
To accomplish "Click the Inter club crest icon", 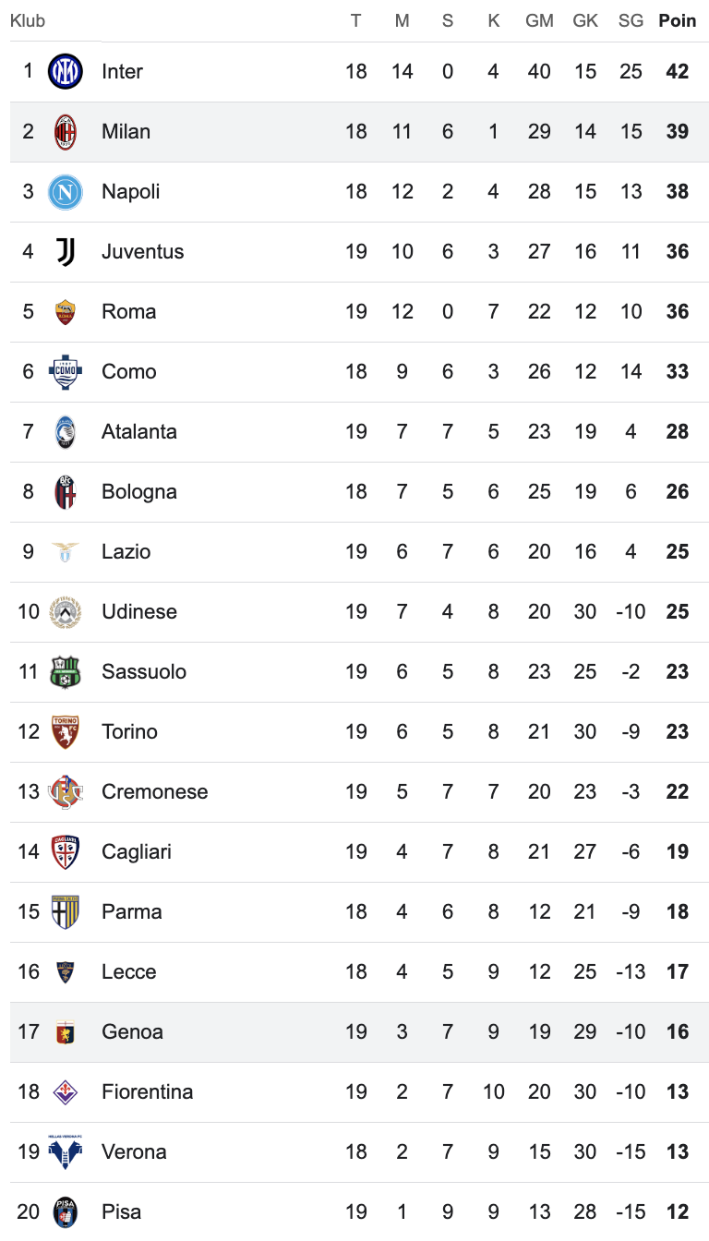I will pyautogui.click(x=66, y=72).
